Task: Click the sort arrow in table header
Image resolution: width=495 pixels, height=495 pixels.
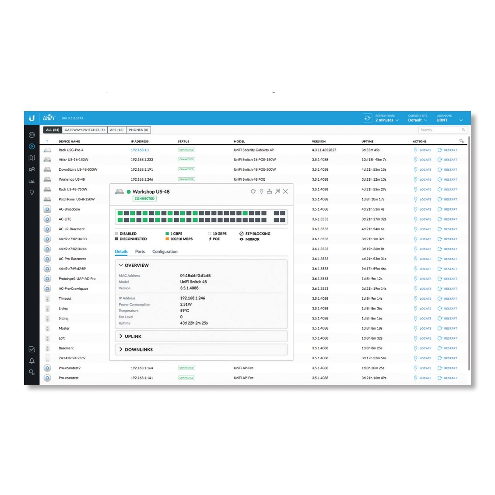Action: pos(47,141)
